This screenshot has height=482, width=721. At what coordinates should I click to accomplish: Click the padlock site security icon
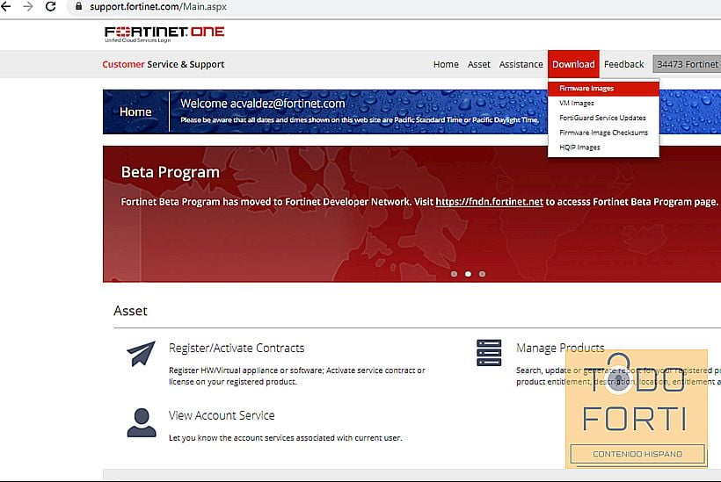[78, 6]
